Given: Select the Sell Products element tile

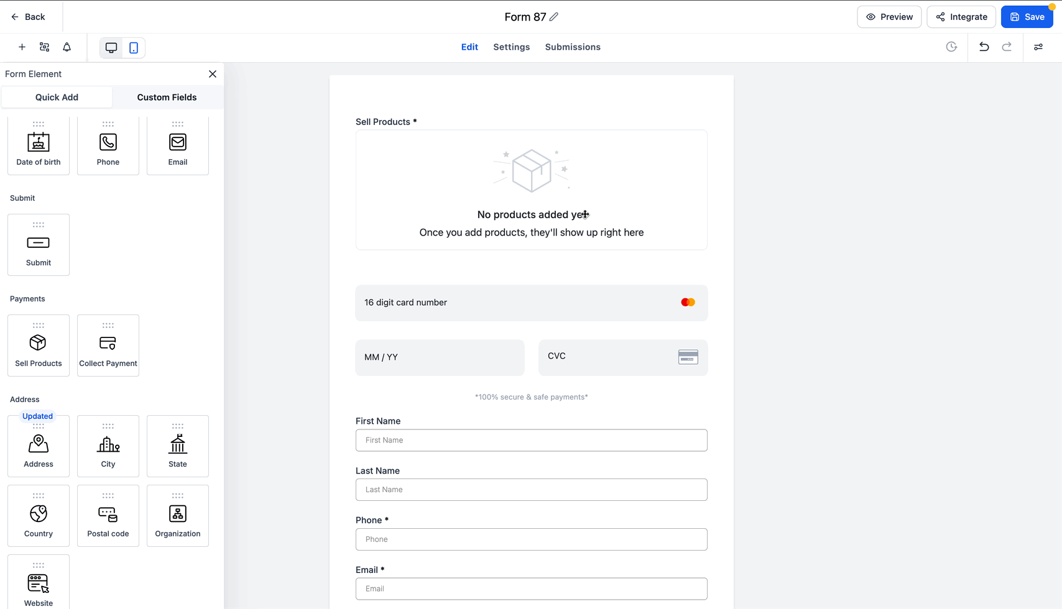Looking at the screenshot, I should [39, 346].
